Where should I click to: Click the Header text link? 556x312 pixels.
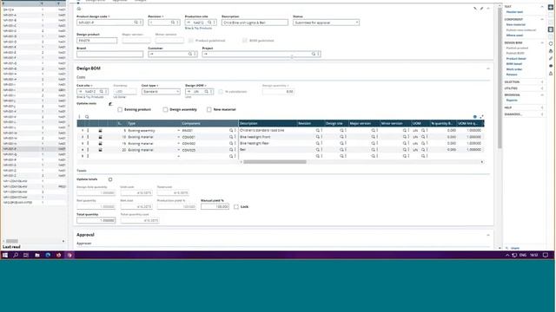514,12
